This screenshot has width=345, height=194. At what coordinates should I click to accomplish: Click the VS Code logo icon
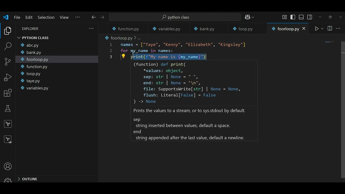[6, 17]
